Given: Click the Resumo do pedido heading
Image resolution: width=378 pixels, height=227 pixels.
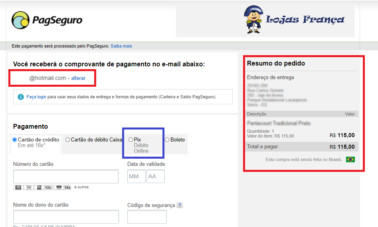Looking at the screenshot, I should click(276, 63).
